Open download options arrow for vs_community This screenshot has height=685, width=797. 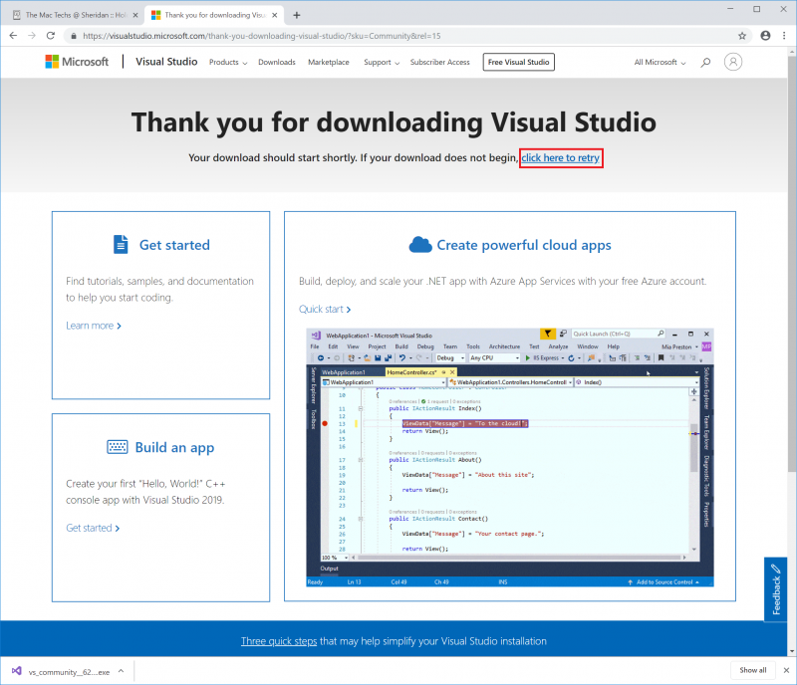coord(121,671)
